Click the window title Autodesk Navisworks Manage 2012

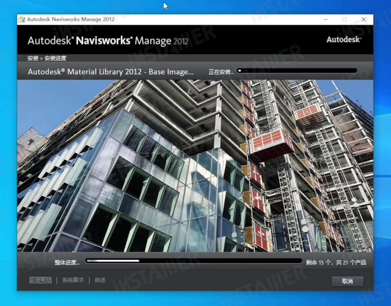click(71, 19)
